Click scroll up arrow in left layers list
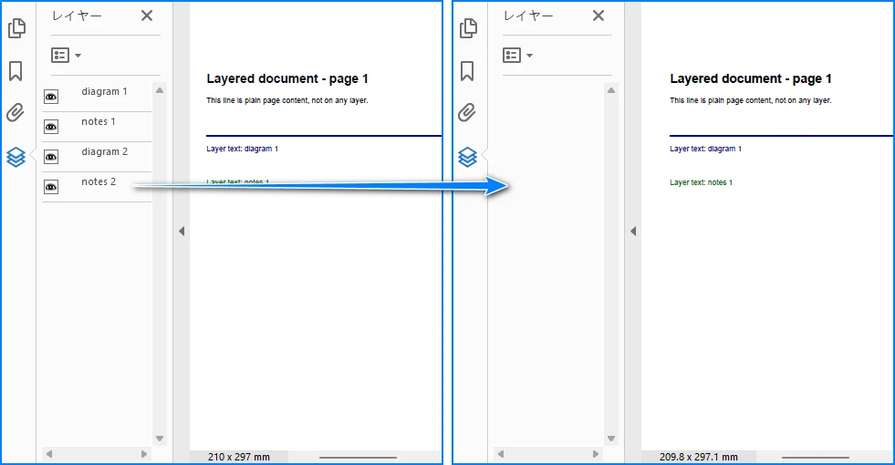This screenshot has width=895, height=465. click(160, 90)
